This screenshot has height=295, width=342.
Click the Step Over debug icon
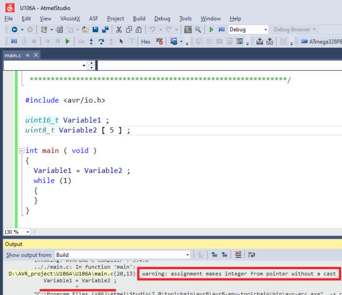click(101, 42)
